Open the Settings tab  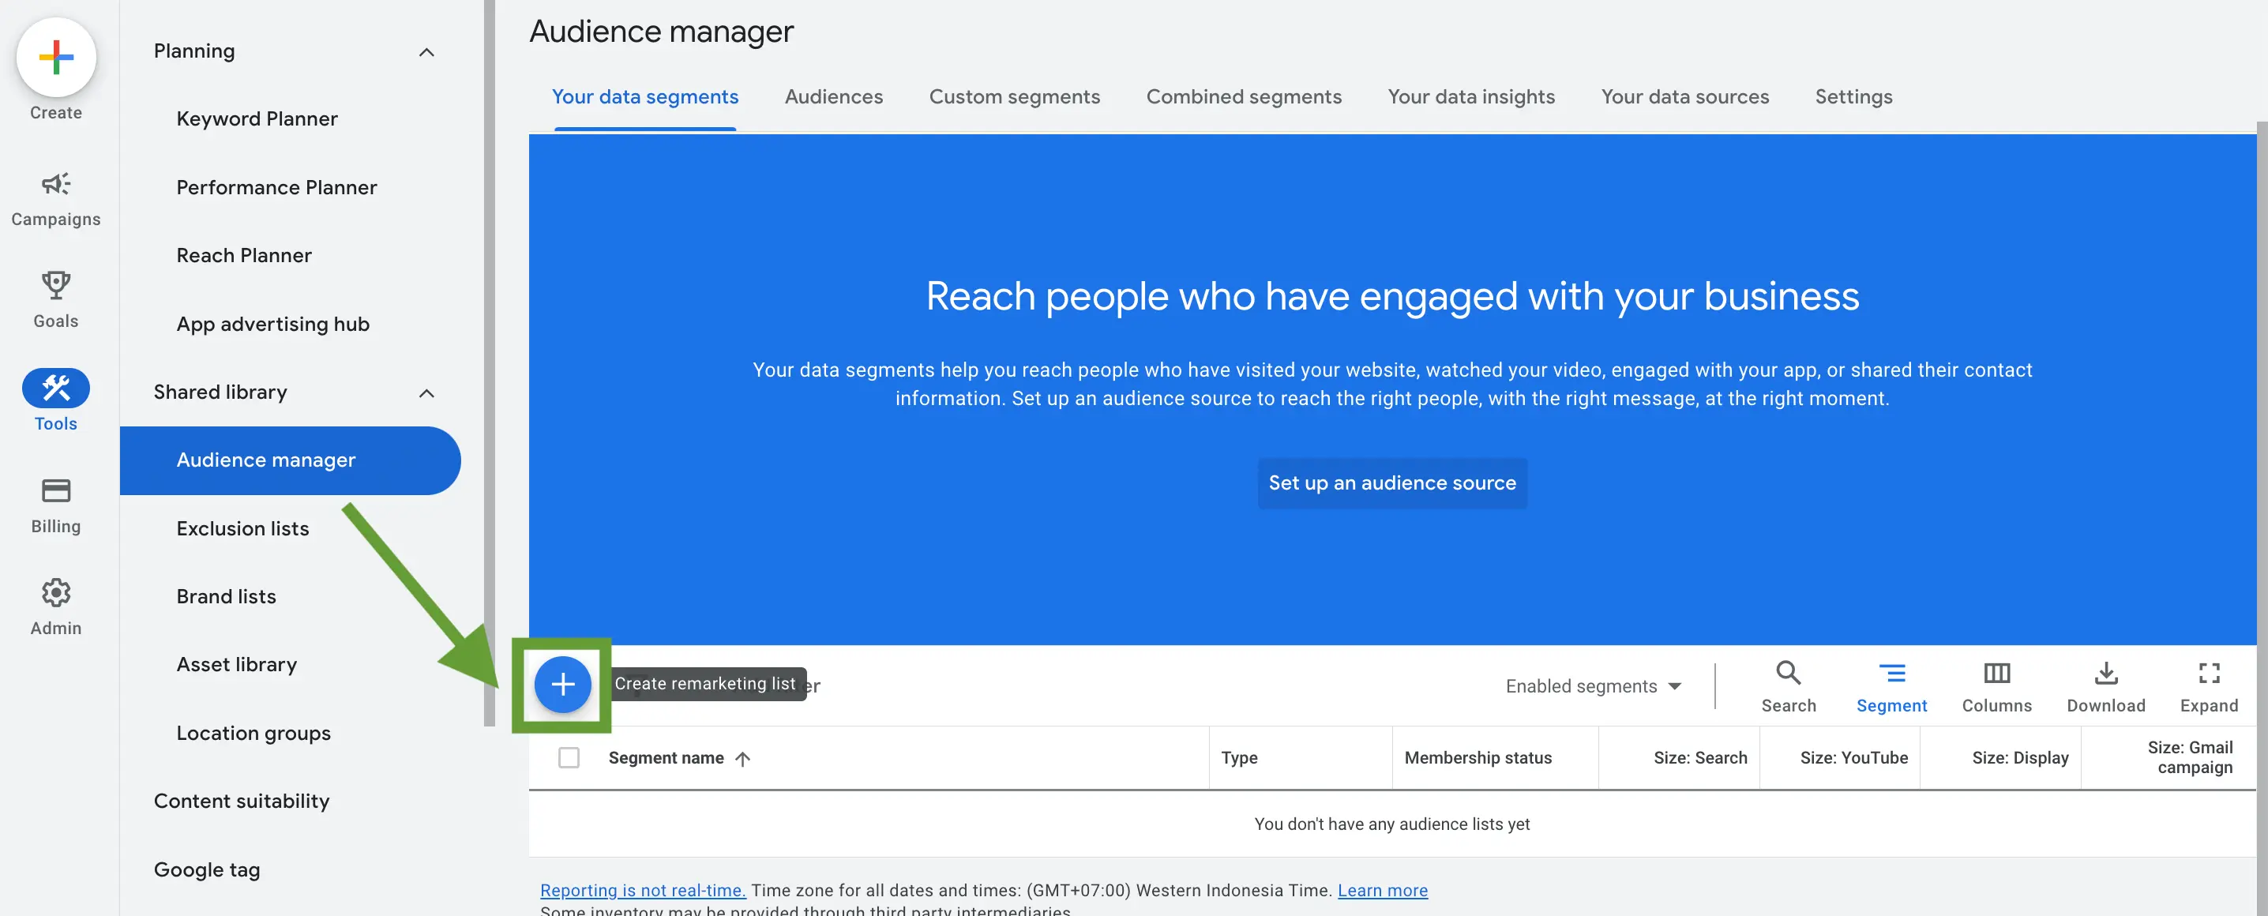click(x=1853, y=97)
